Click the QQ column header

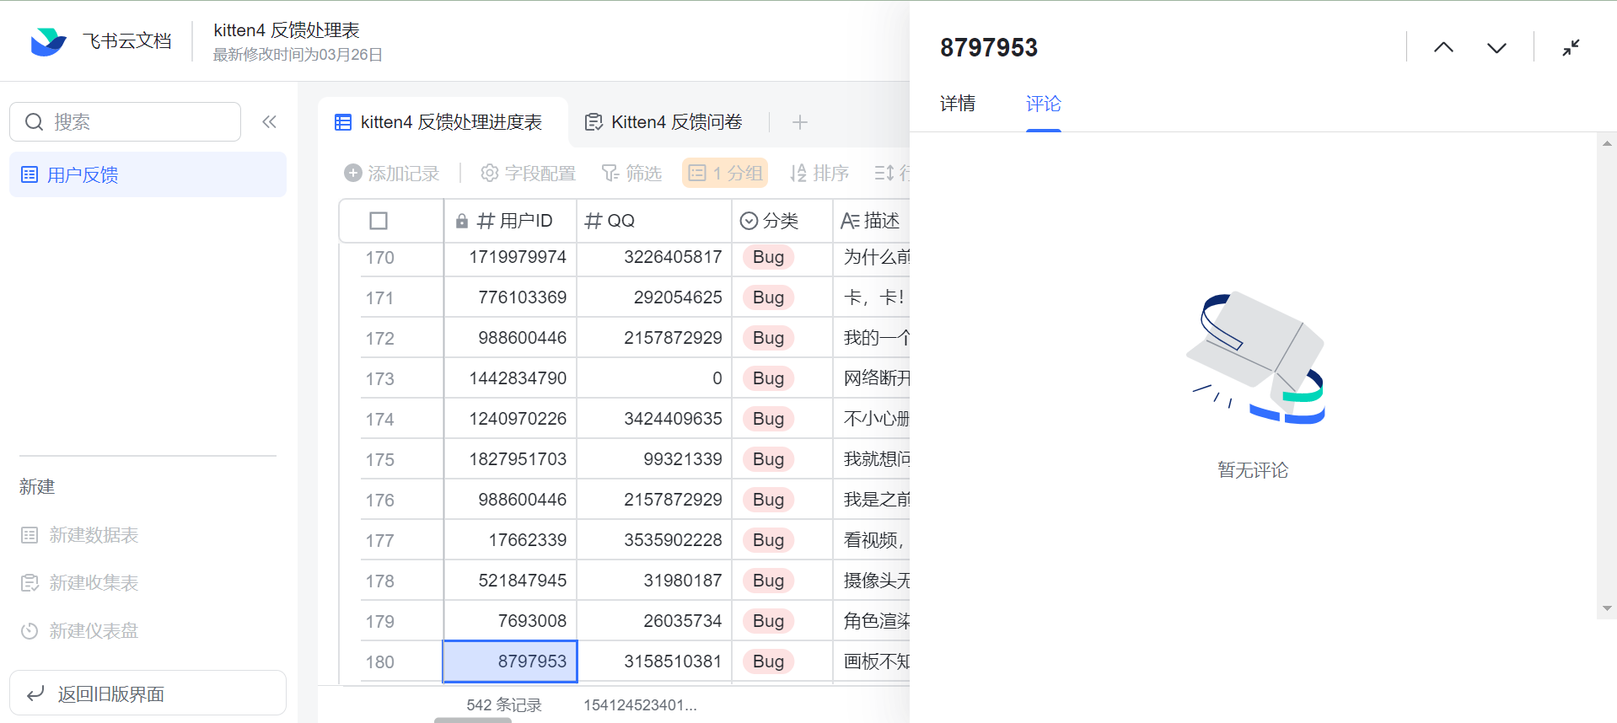click(x=654, y=221)
